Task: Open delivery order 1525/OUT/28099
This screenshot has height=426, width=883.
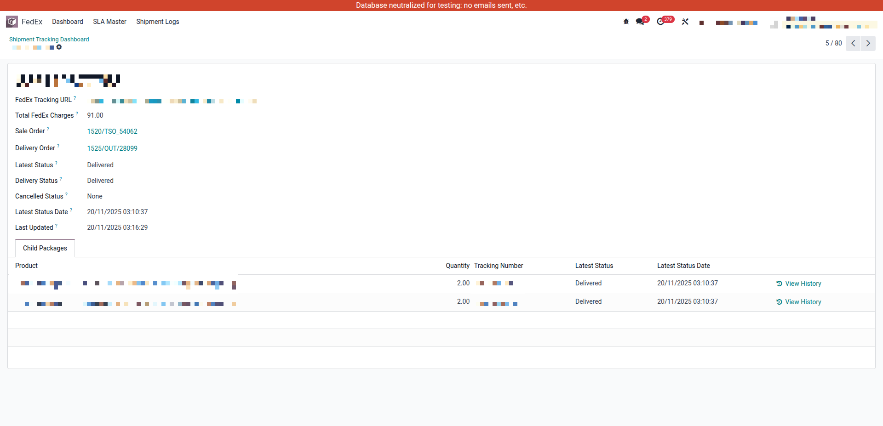Action: (112, 148)
